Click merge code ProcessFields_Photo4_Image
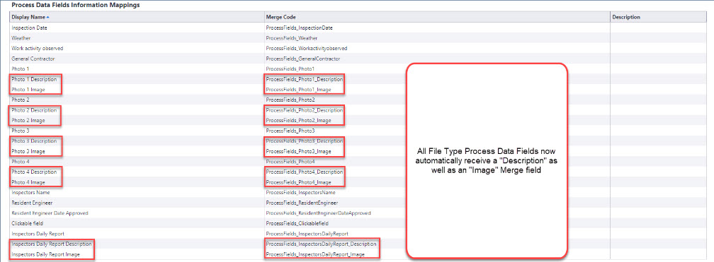This screenshot has height=262, width=714. click(298, 182)
